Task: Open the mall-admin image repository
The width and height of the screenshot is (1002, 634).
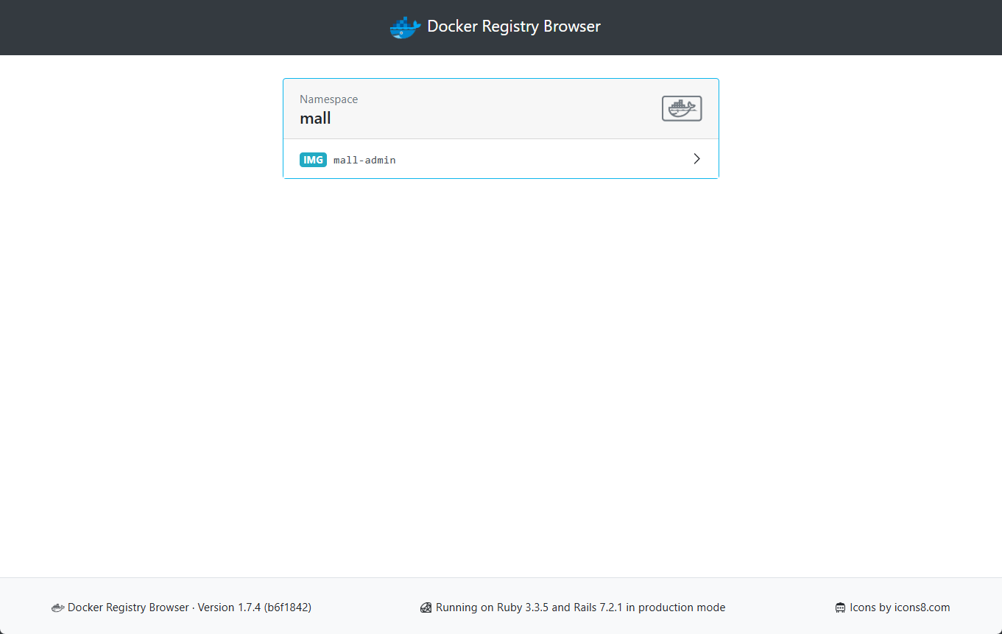Action: (364, 160)
